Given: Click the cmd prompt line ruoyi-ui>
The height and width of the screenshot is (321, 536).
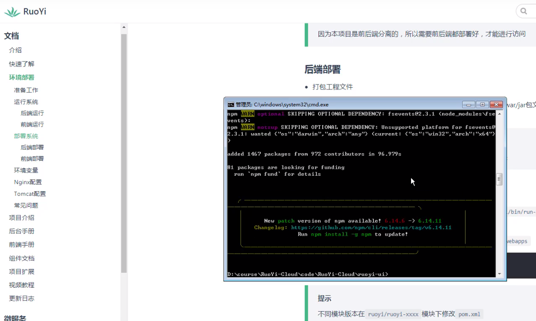Looking at the screenshot, I should tap(308, 274).
